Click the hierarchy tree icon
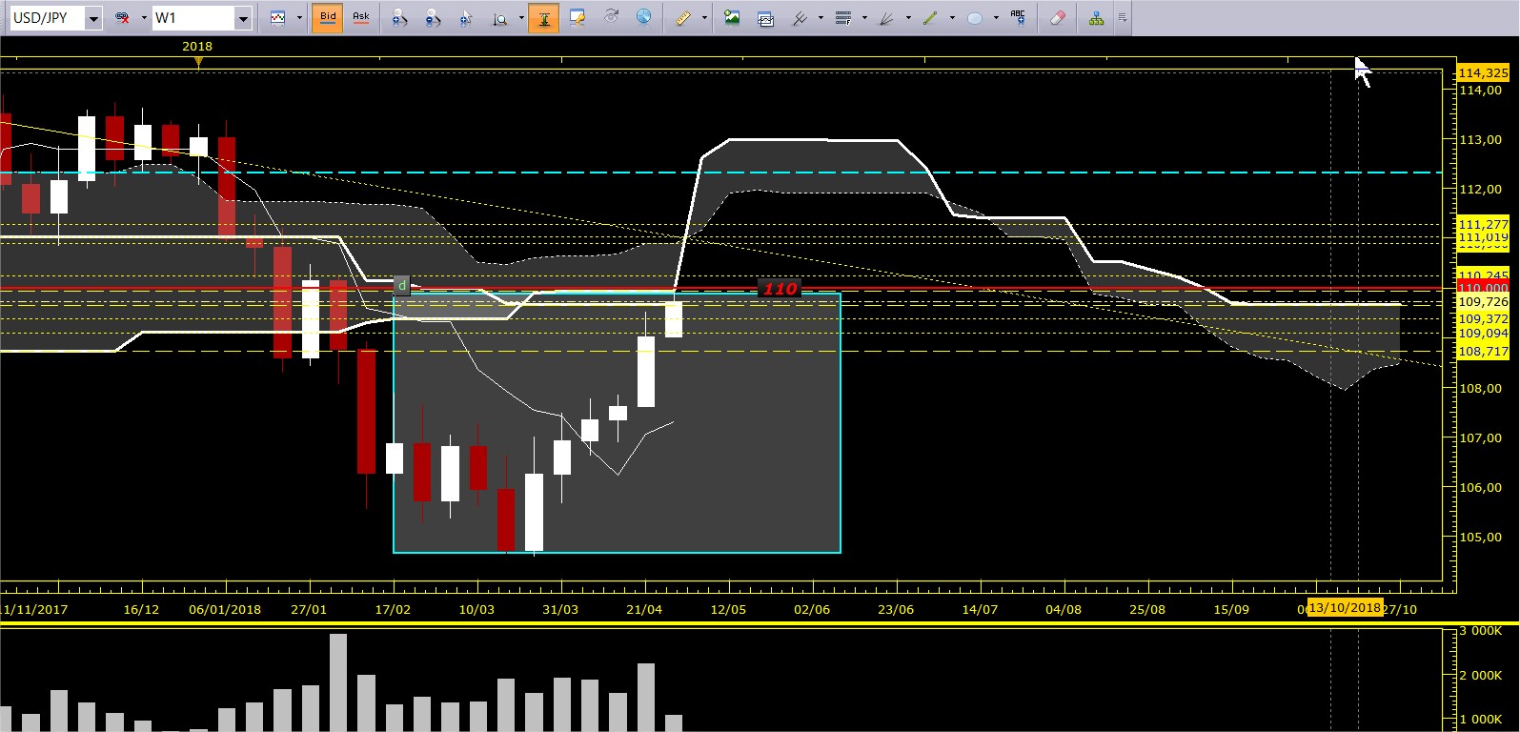The width and height of the screenshot is (1520, 732). pyautogui.click(x=1096, y=18)
